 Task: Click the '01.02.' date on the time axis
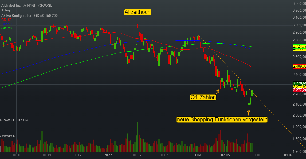click(x=138, y=155)
